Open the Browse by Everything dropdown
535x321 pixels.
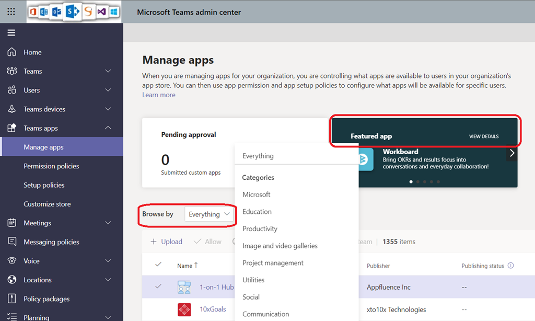tap(209, 214)
